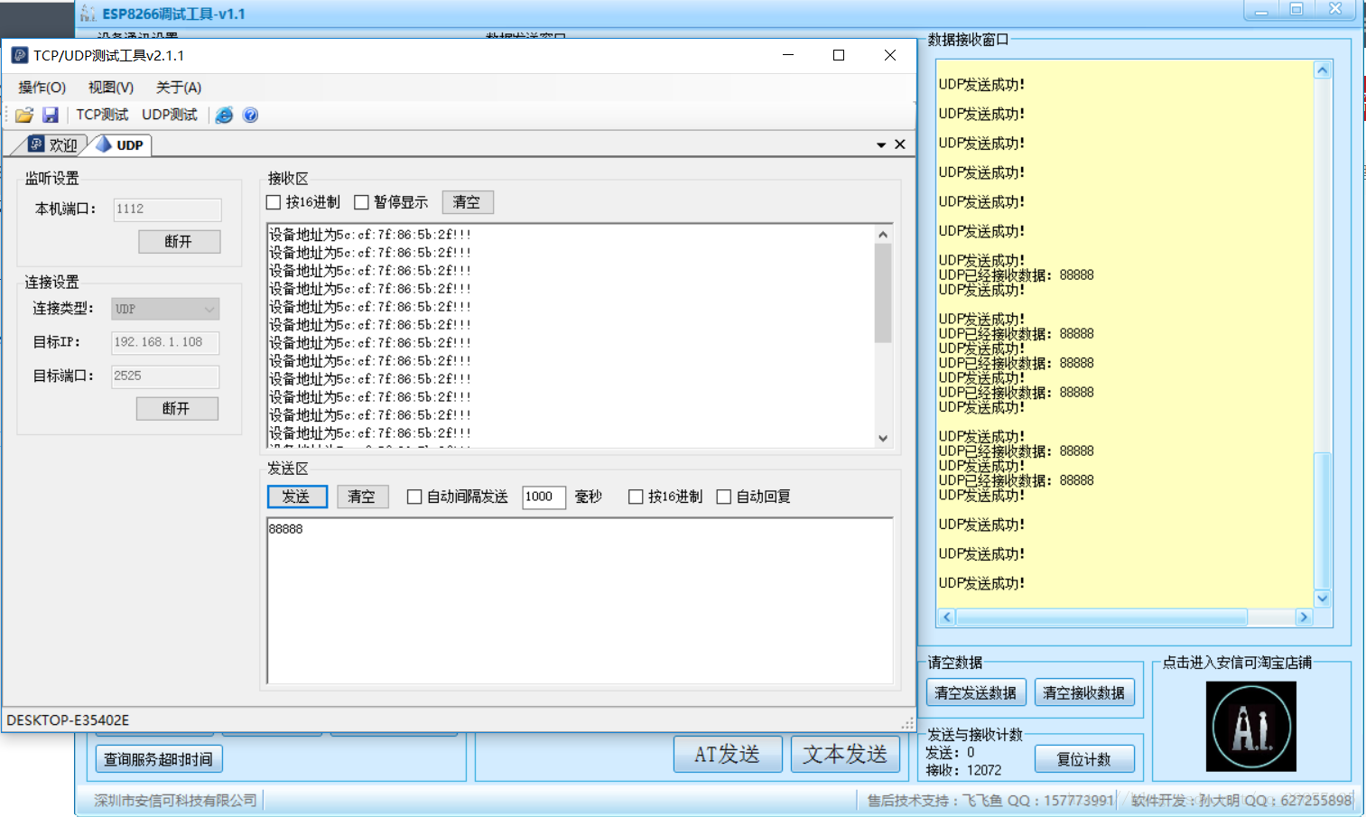Viewport: 1366px width, 817px height.
Task: Click 断开 under 监听设置
Action: click(x=180, y=241)
